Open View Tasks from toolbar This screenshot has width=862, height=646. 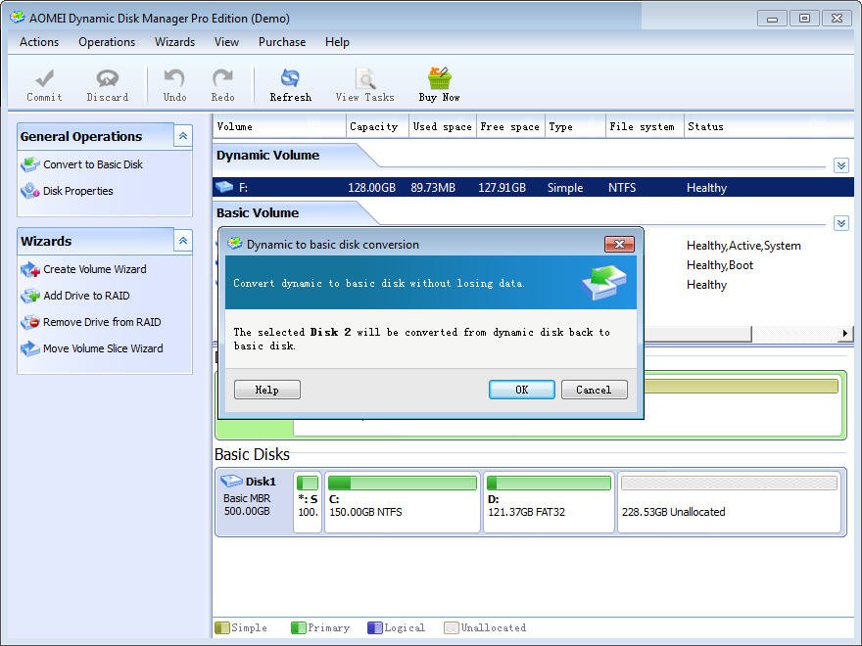(x=364, y=85)
